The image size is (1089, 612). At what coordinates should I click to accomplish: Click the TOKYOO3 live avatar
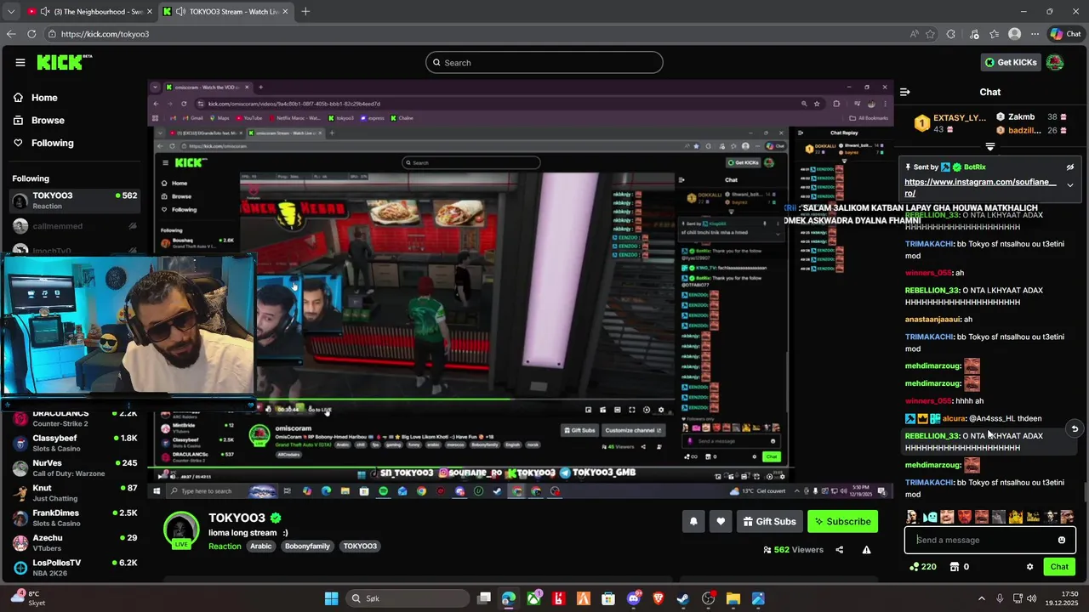tap(181, 530)
